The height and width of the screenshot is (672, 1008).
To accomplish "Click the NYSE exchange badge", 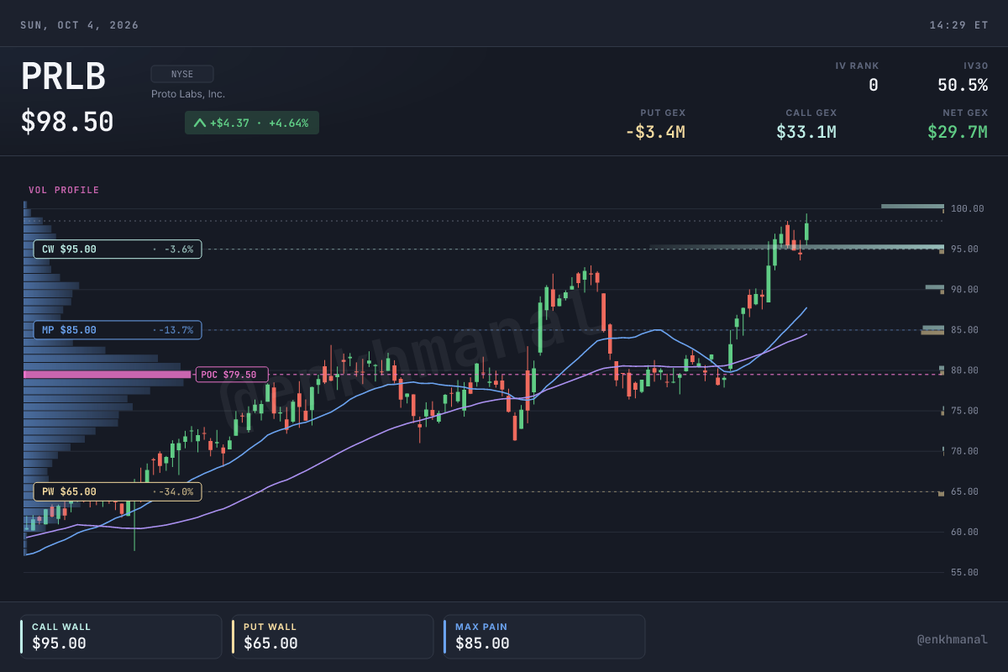I will tap(182, 74).
